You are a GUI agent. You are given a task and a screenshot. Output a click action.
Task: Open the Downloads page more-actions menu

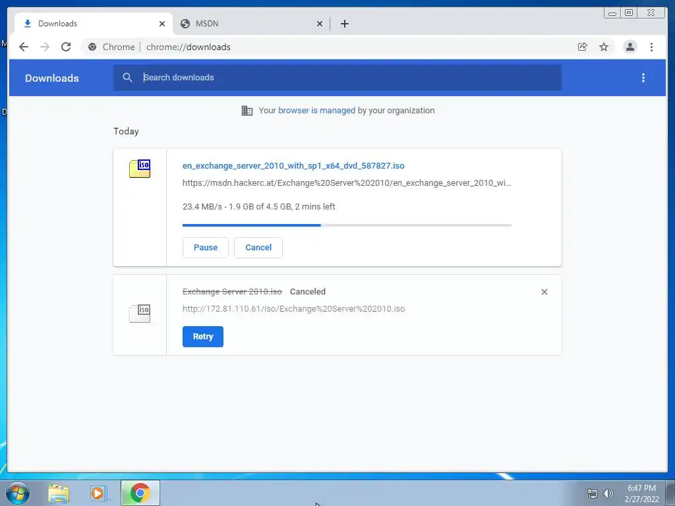pos(643,78)
